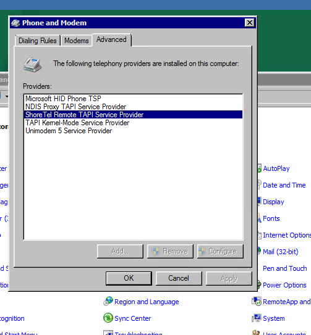311x335 pixels.
Task: Open Internet Options in Control Panel
Action: 287,235
